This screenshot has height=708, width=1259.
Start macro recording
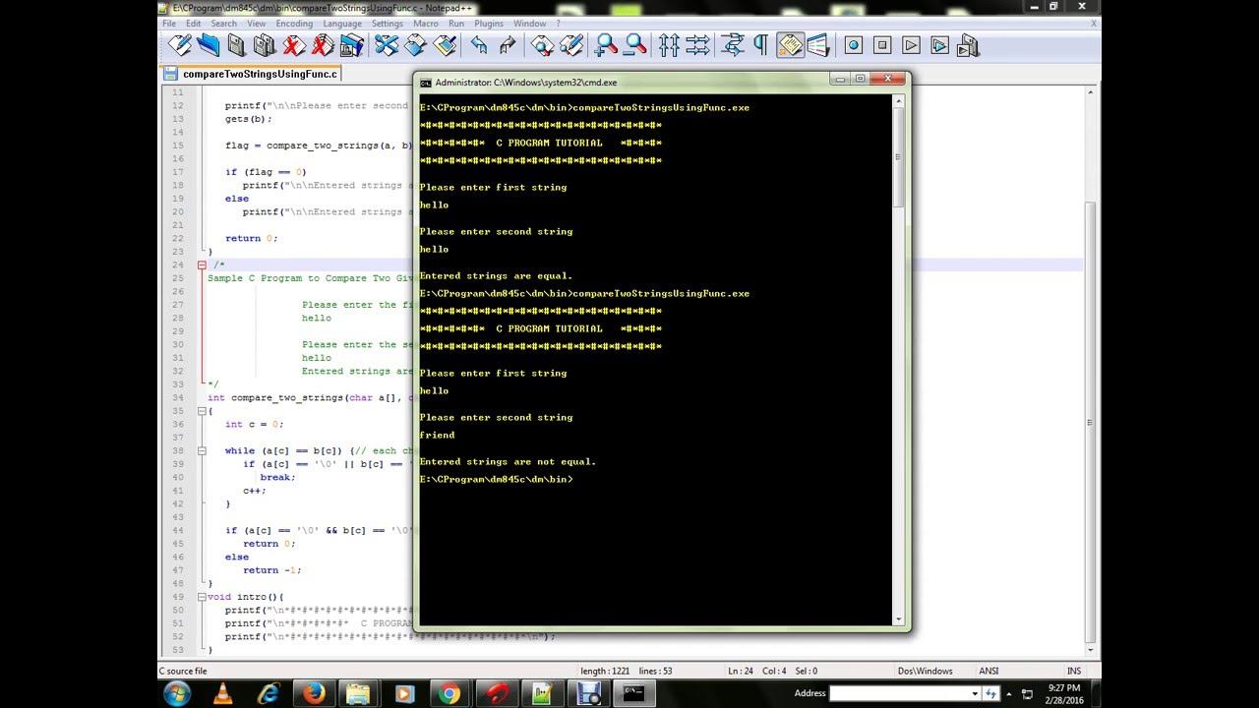coord(853,45)
